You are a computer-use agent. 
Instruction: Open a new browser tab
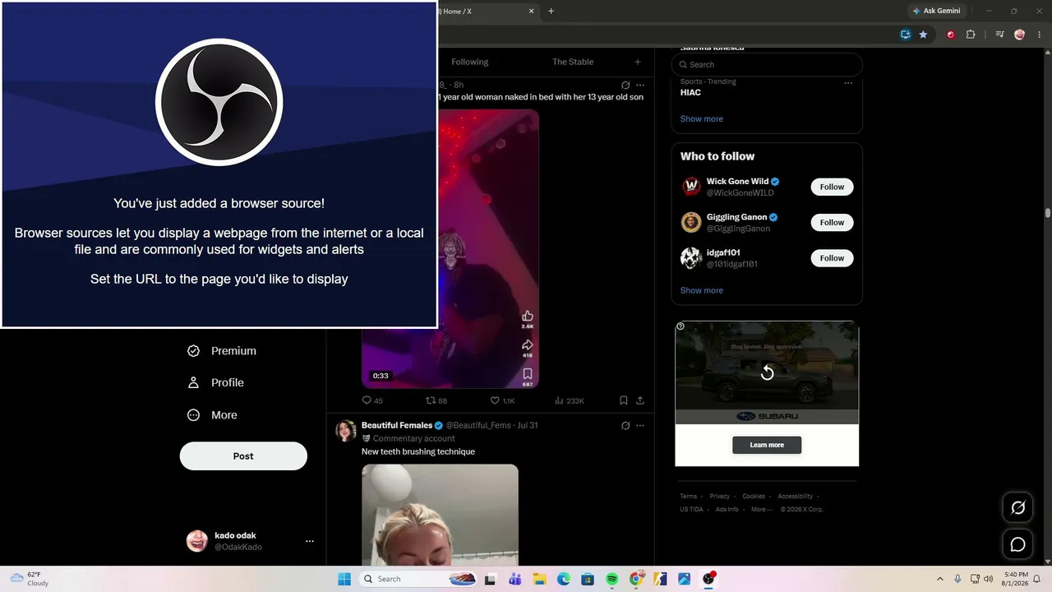tap(551, 12)
